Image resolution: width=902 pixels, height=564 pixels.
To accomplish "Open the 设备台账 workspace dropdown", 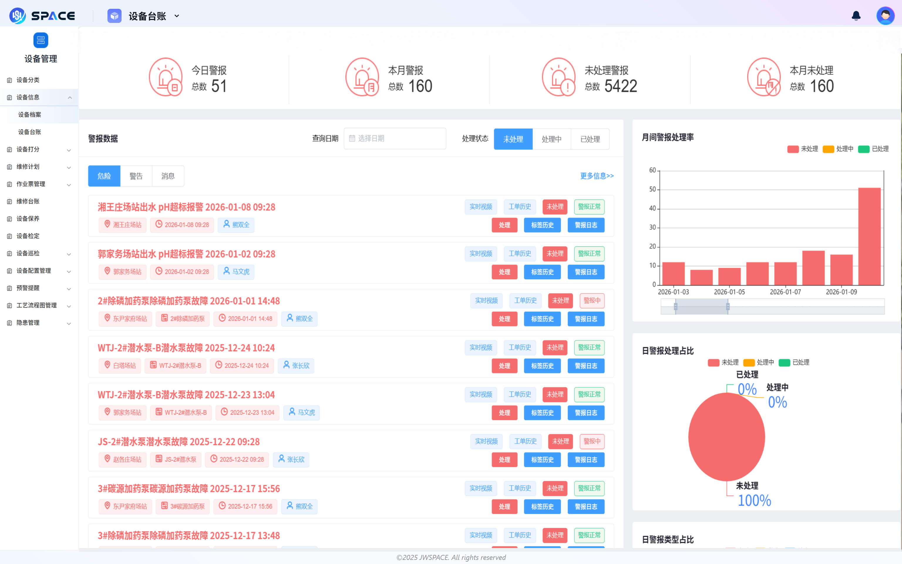I will pyautogui.click(x=177, y=16).
